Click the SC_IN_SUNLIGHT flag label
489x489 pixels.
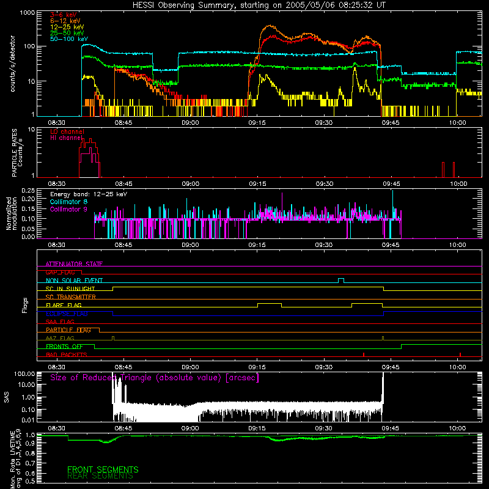pos(70,289)
